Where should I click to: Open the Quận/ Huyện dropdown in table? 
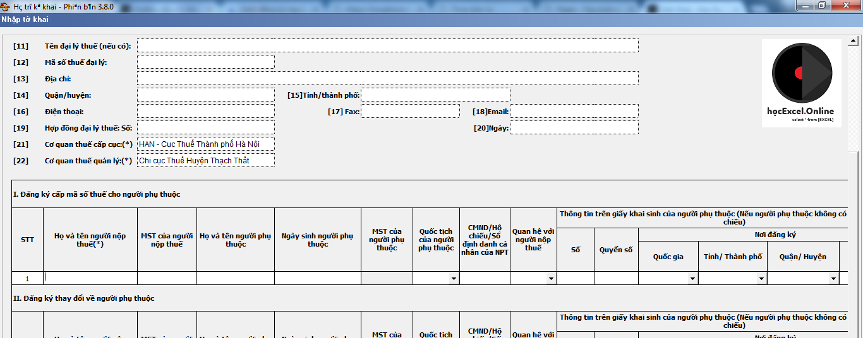833,279
